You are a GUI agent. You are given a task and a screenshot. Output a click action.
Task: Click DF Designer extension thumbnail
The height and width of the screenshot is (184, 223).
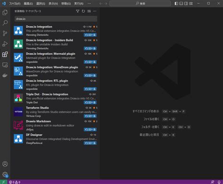[x=18, y=138]
